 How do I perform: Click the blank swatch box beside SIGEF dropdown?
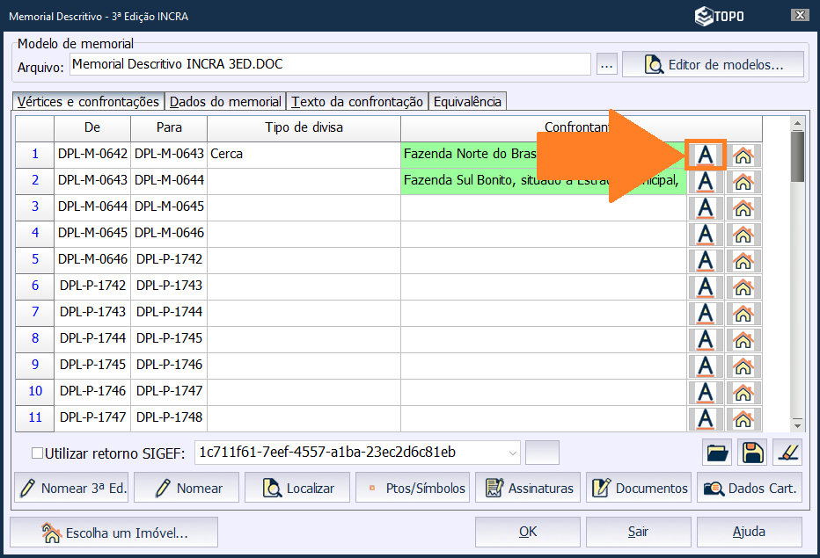point(542,453)
